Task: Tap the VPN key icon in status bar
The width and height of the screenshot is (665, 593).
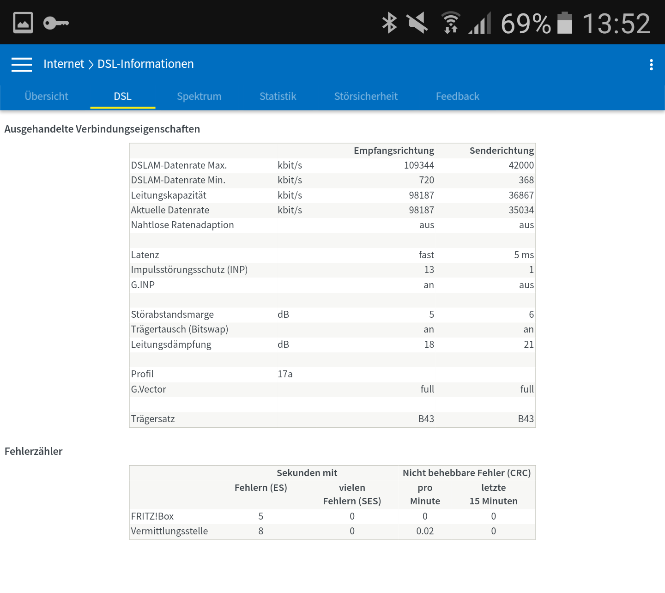Action: 56,23
